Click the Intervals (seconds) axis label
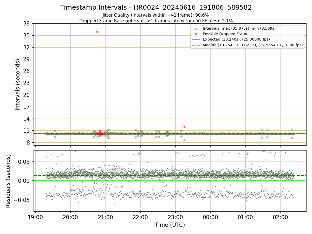The image size is (312, 234). point(18,84)
